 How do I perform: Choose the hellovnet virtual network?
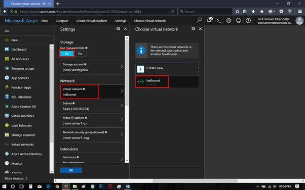[167, 82]
